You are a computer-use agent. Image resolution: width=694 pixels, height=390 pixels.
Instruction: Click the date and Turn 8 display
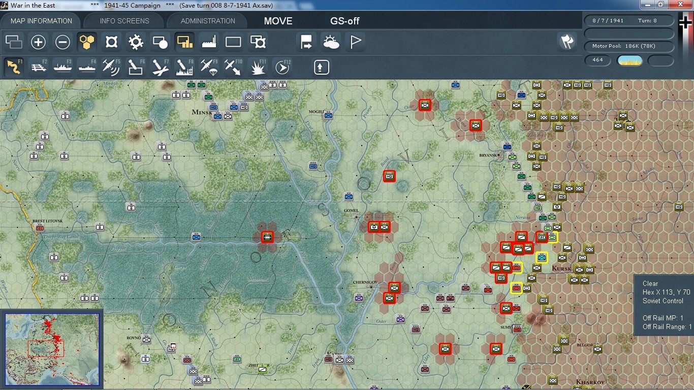[x=629, y=21]
